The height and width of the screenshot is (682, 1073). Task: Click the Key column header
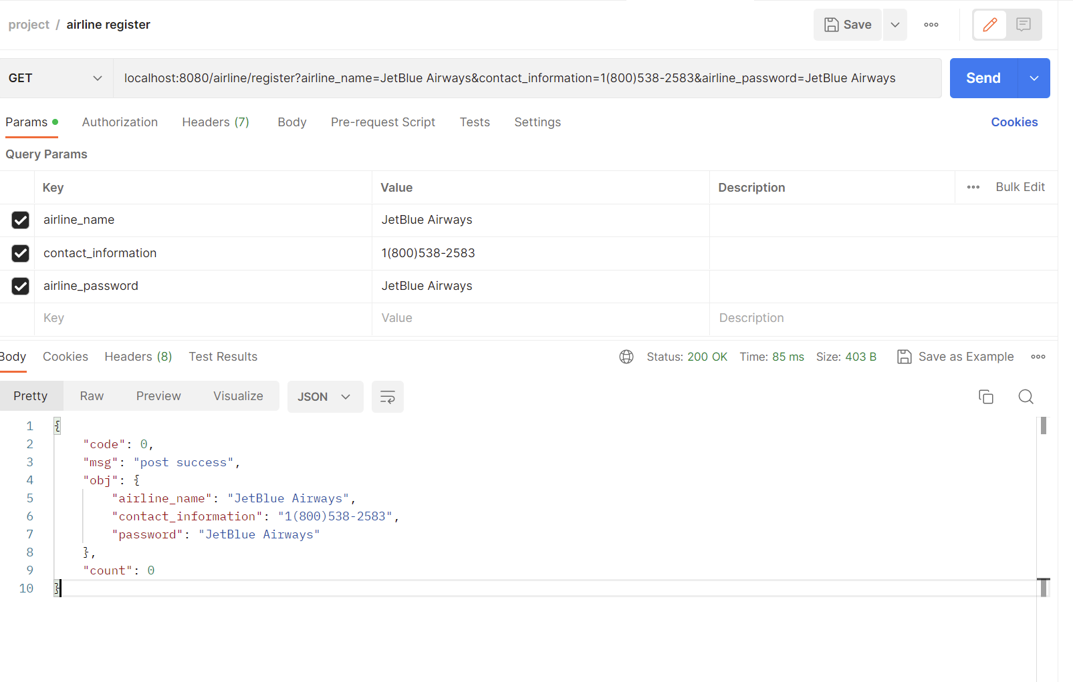point(53,188)
